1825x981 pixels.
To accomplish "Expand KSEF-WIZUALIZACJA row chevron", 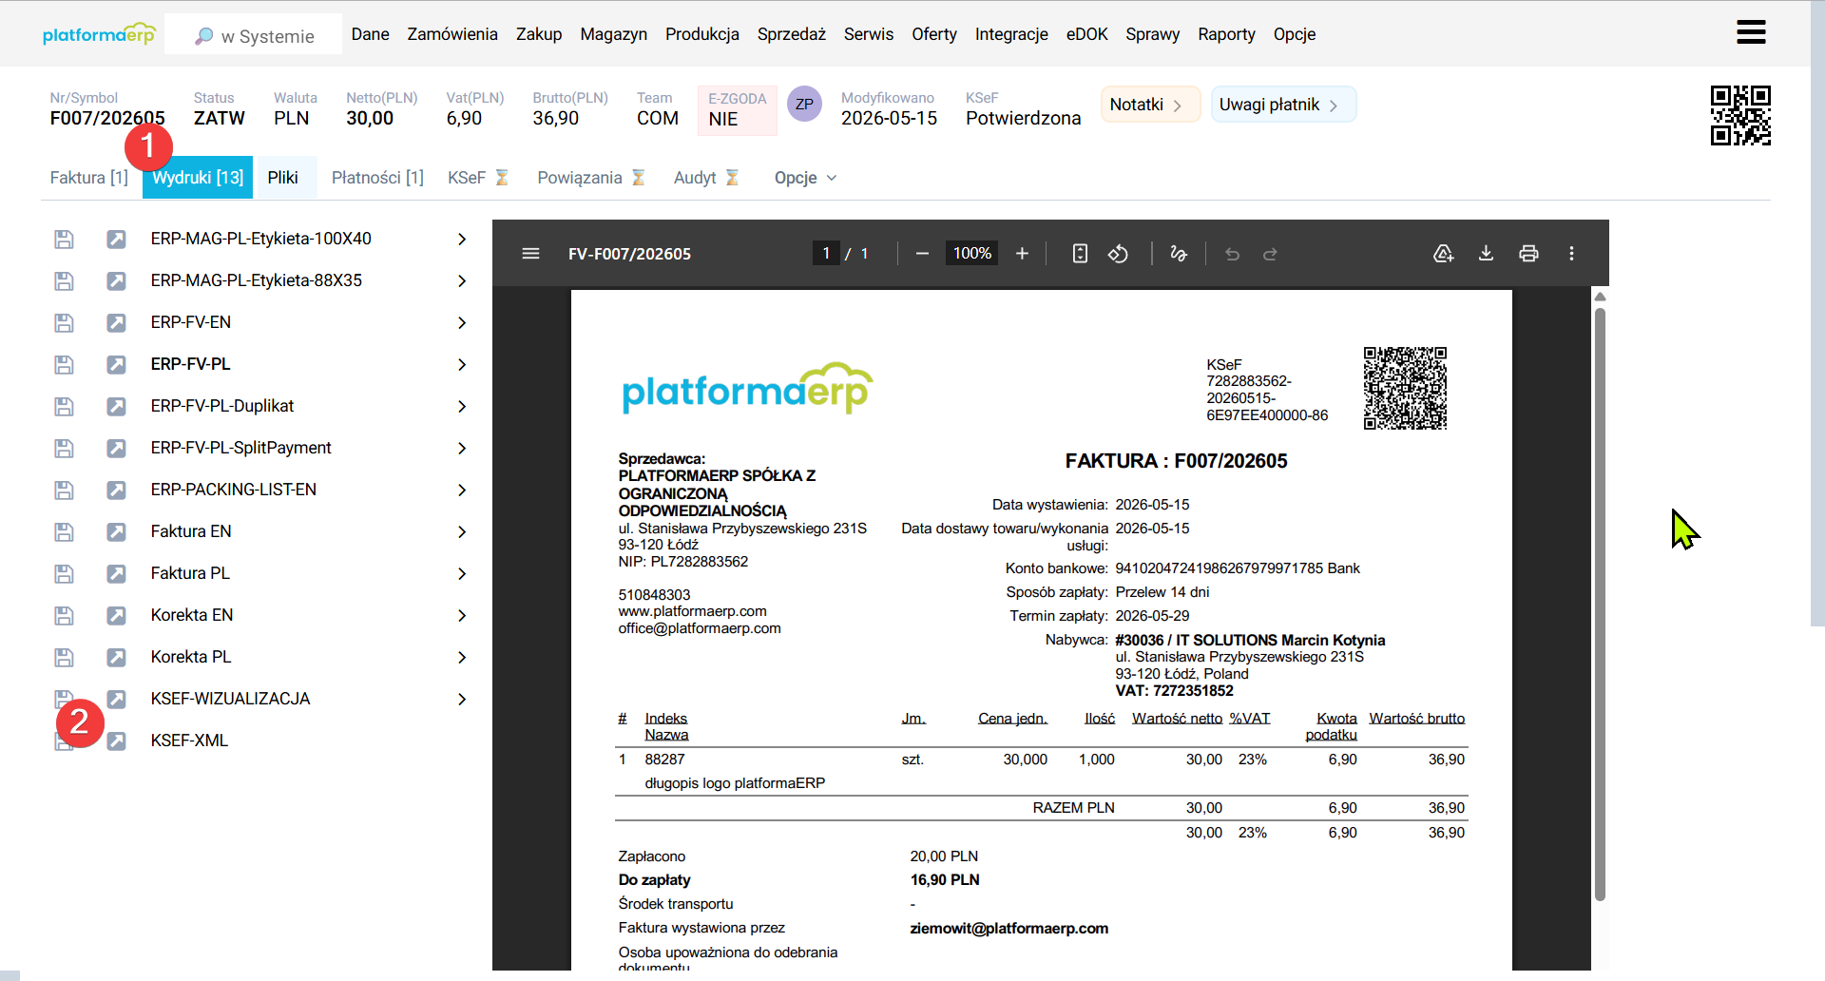I will click(x=462, y=700).
